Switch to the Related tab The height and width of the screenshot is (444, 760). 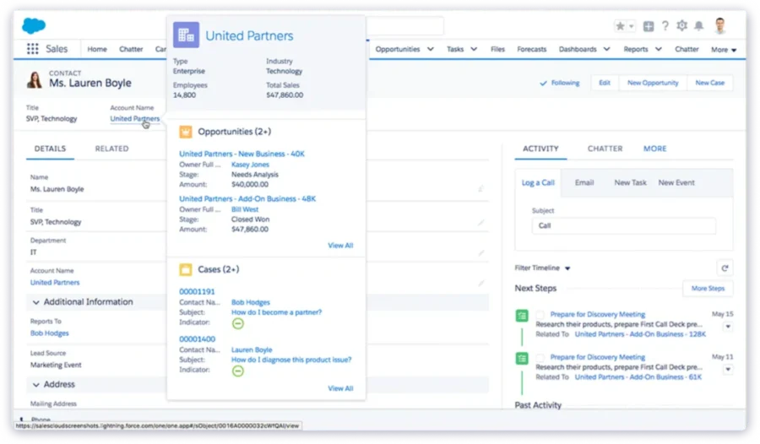pos(112,149)
